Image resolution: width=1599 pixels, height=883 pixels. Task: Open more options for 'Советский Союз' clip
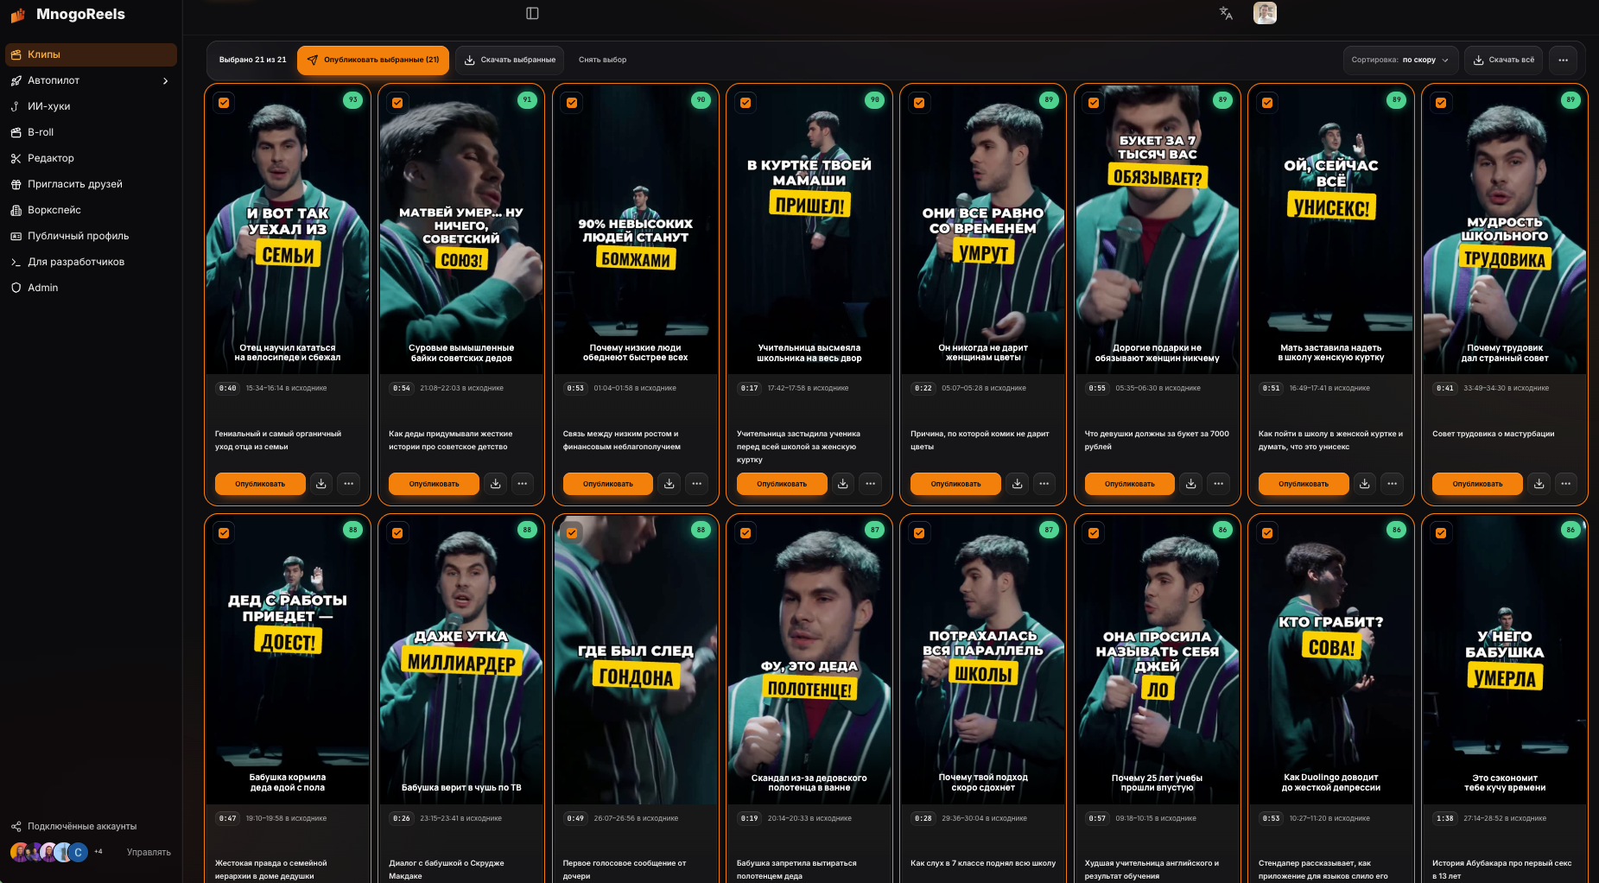coord(523,484)
